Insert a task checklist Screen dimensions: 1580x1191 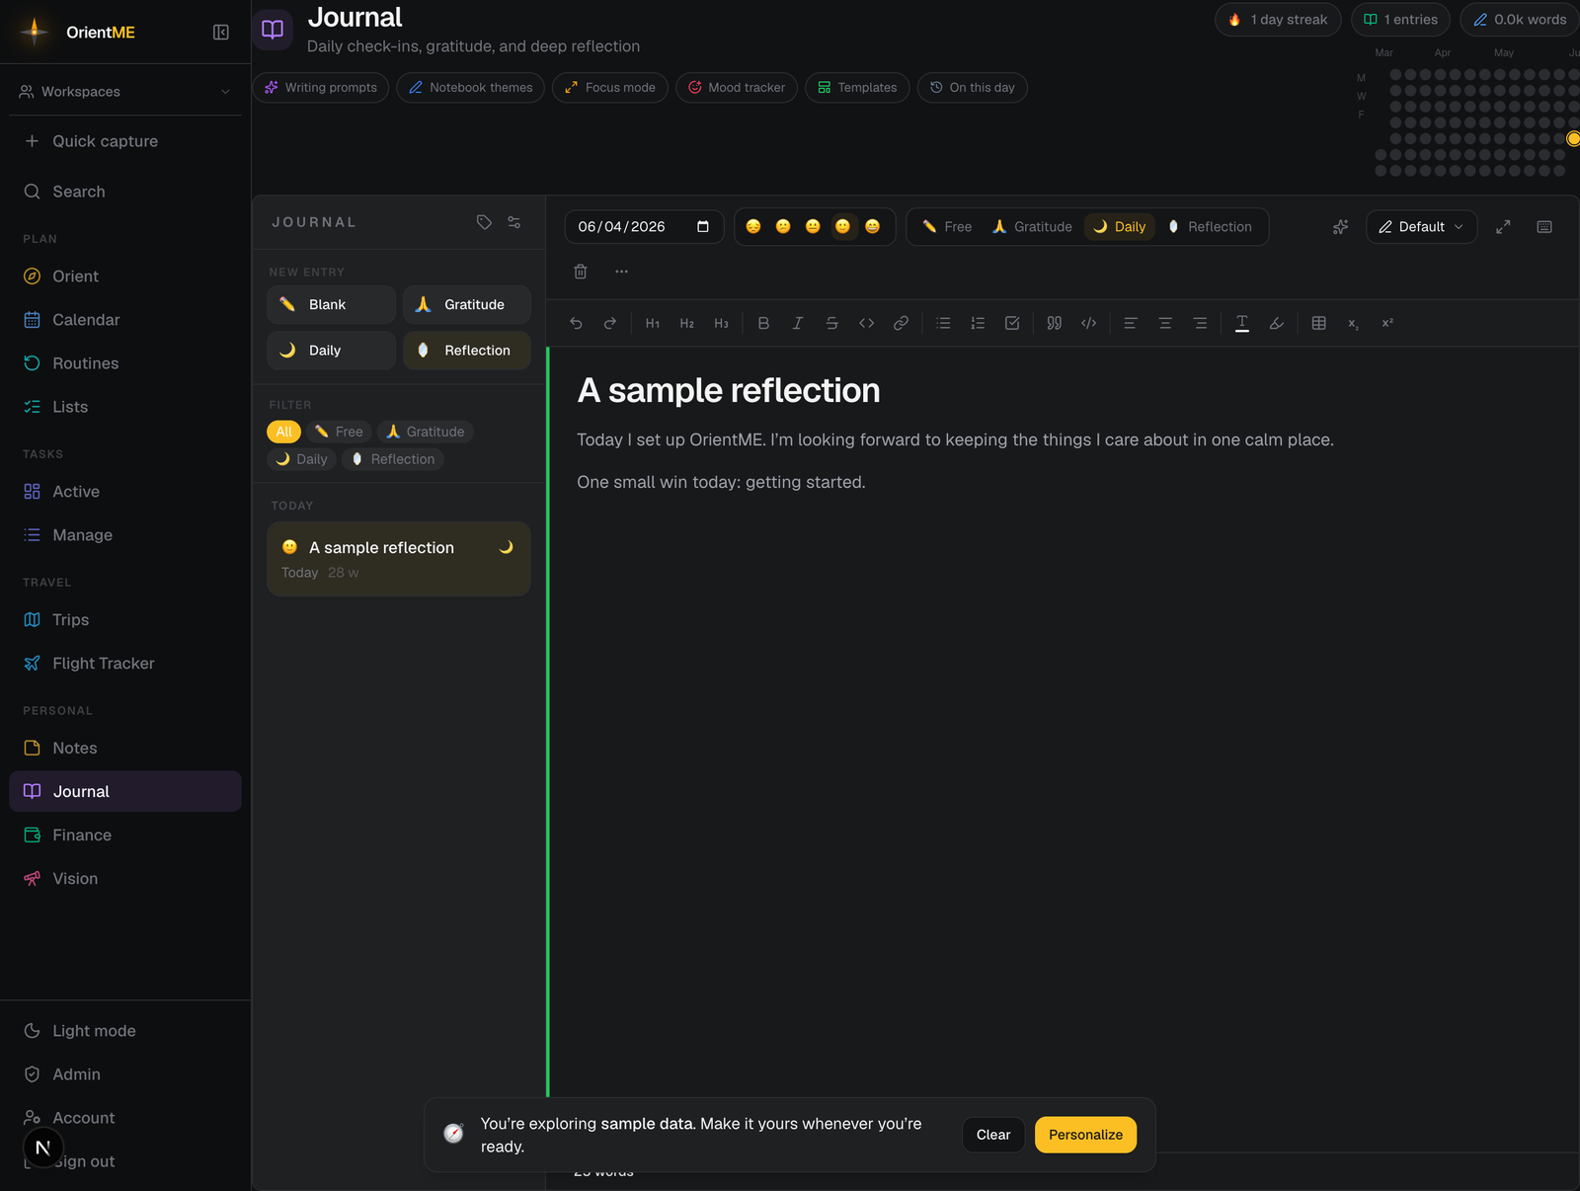1012,323
